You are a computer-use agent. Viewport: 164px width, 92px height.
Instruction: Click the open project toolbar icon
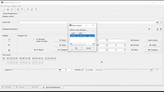point(8,9)
